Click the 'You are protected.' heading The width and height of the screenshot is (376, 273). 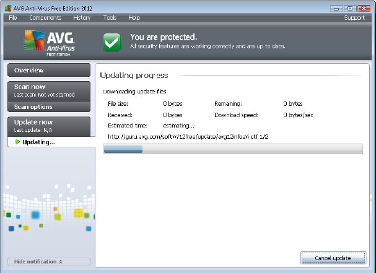coord(164,37)
